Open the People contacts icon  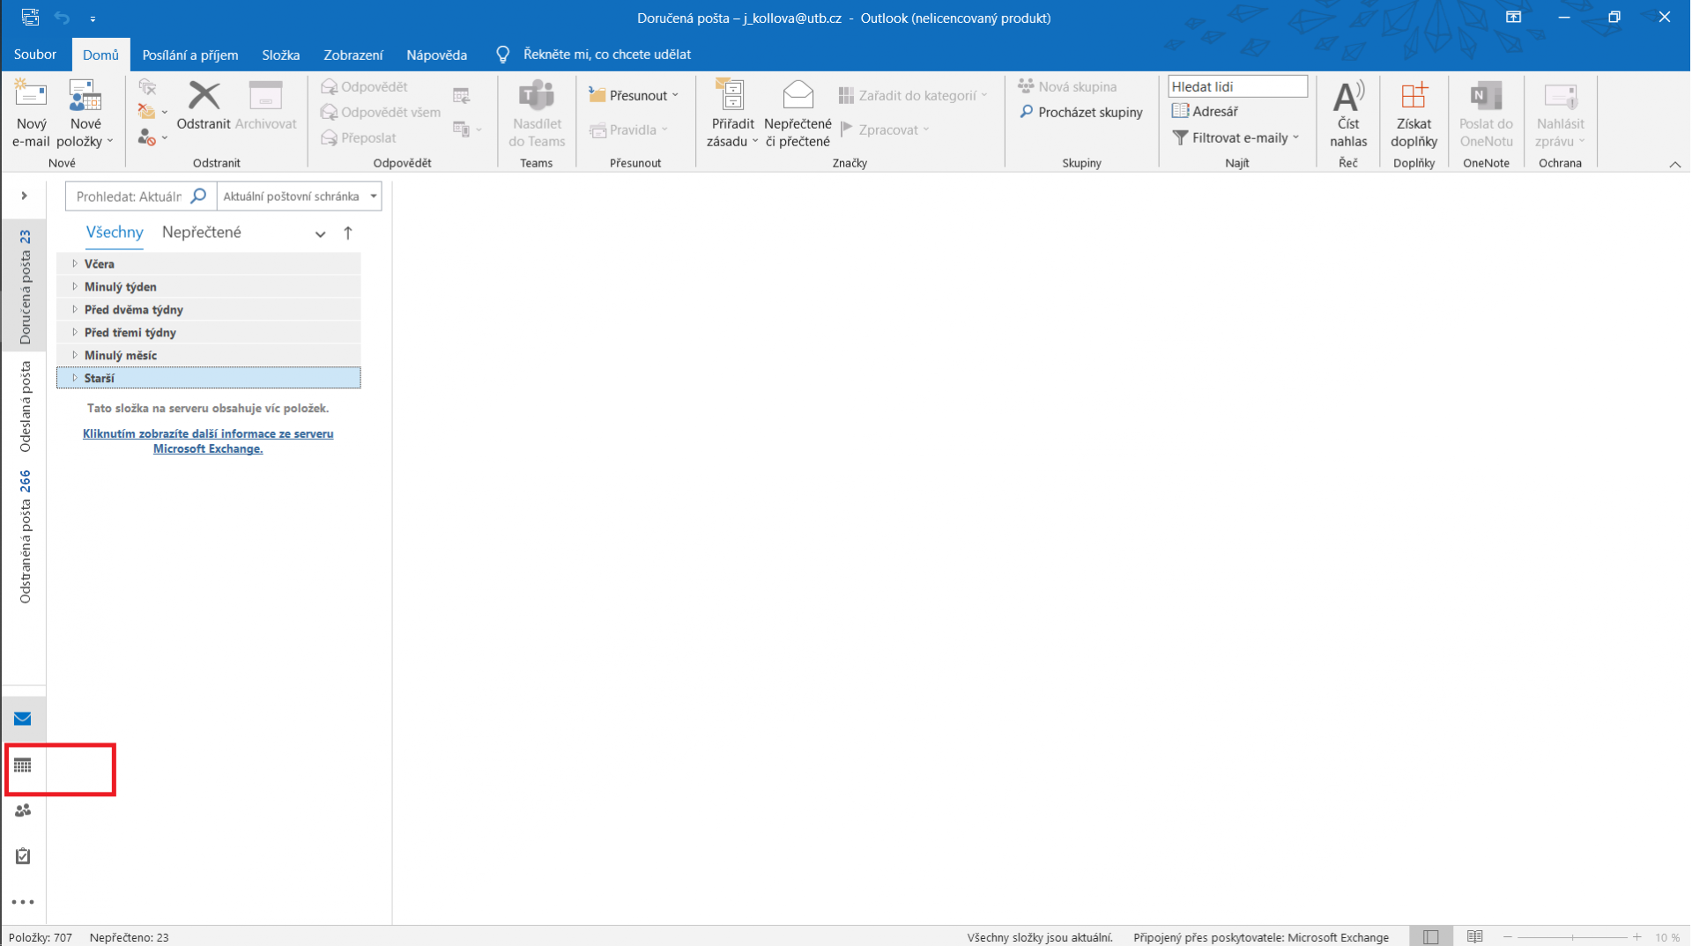click(23, 810)
